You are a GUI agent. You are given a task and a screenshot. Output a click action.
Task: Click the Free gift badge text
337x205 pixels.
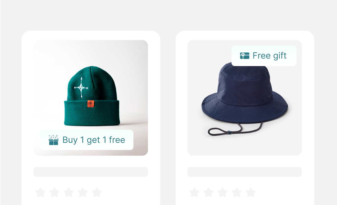tap(269, 56)
